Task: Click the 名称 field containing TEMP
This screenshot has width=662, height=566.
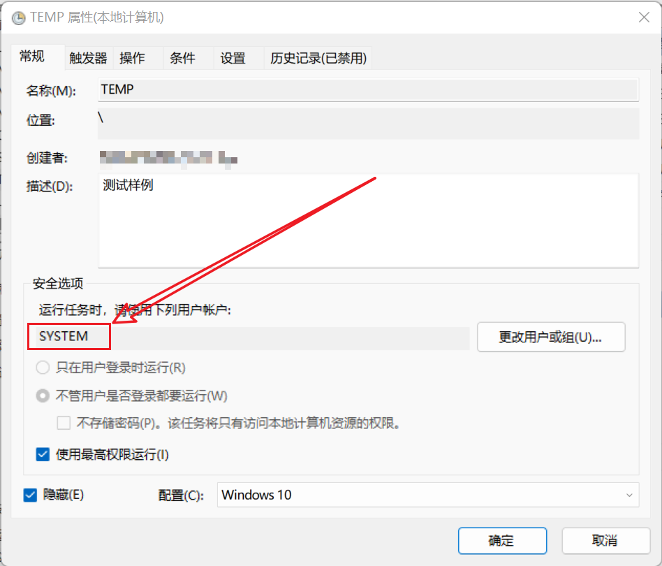Action: point(368,90)
